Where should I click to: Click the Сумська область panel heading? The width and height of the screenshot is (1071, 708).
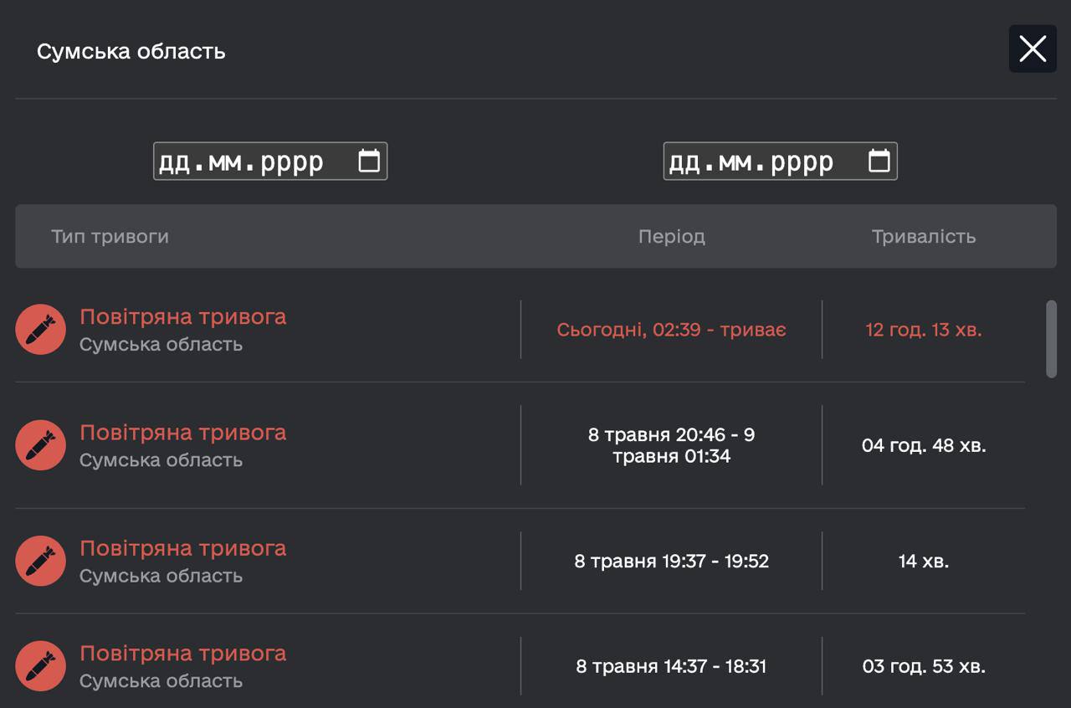[x=131, y=51]
